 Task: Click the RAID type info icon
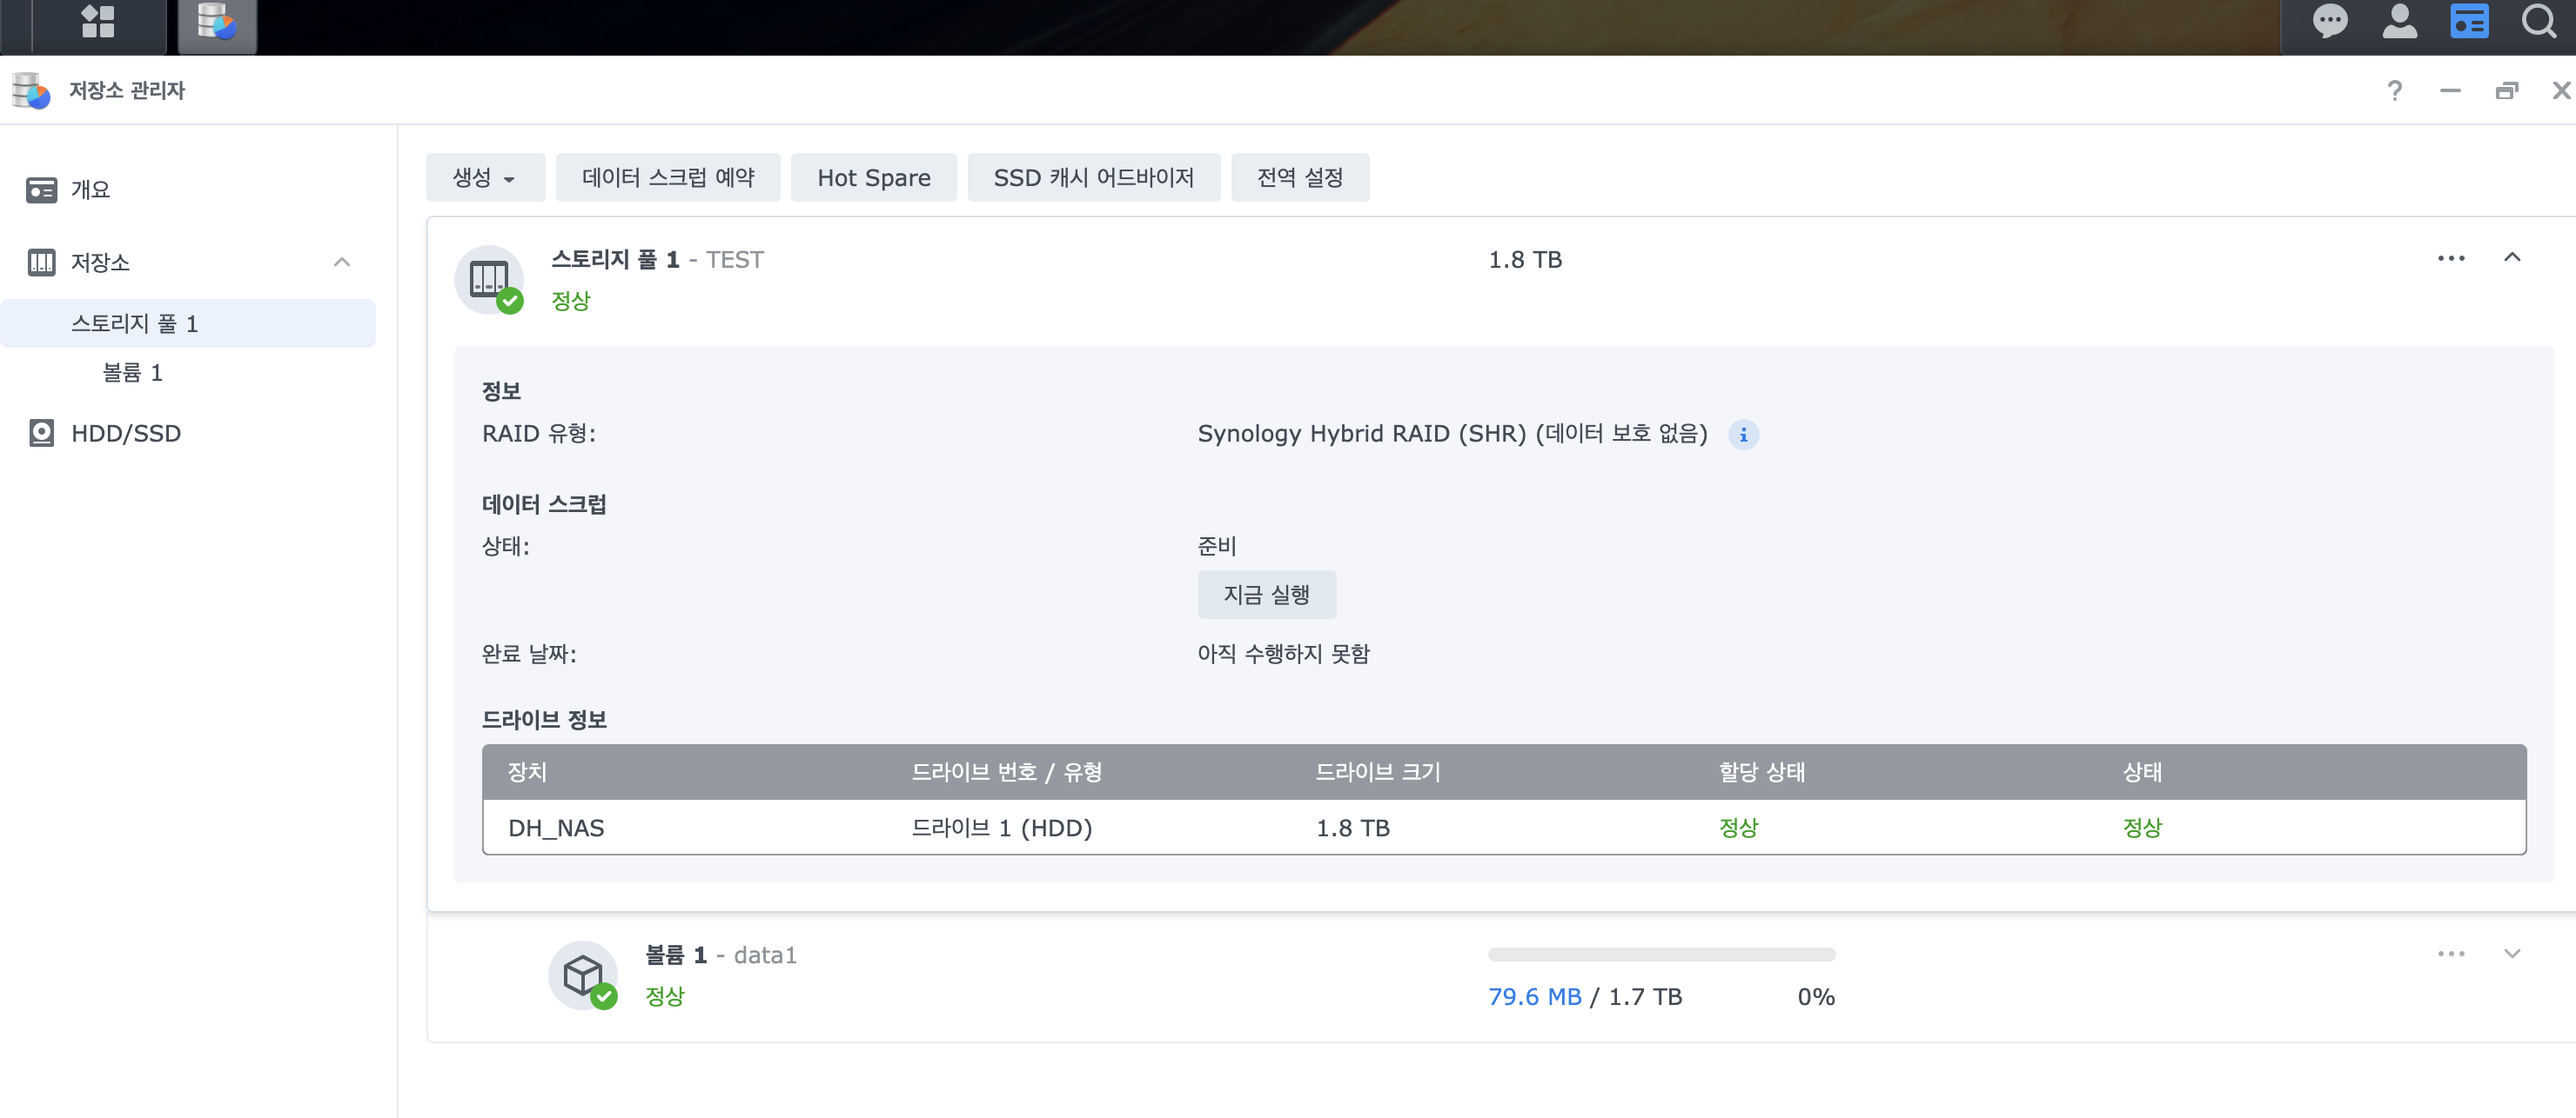pos(1743,435)
